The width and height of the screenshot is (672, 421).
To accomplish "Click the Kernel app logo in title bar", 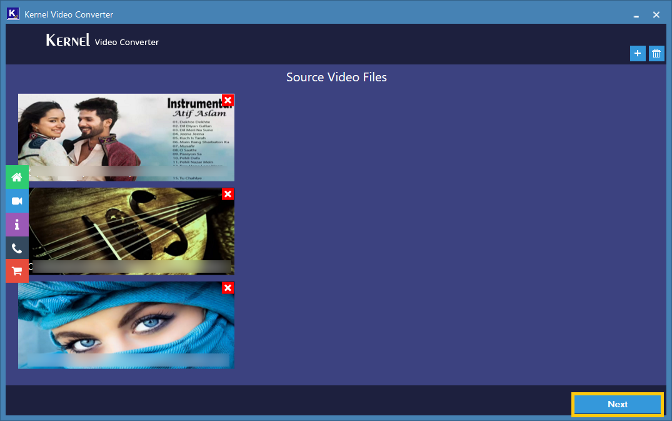I will coord(13,14).
